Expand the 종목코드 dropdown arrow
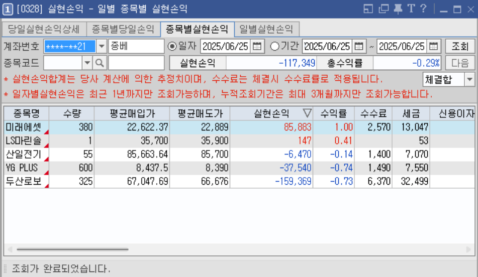The height and width of the screenshot is (277, 478). [87, 63]
